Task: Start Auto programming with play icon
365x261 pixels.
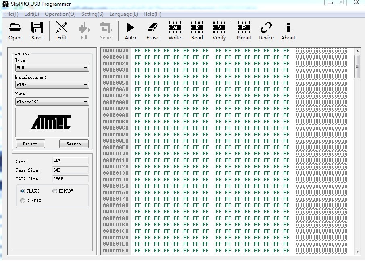Action: pyautogui.click(x=130, y=31)
